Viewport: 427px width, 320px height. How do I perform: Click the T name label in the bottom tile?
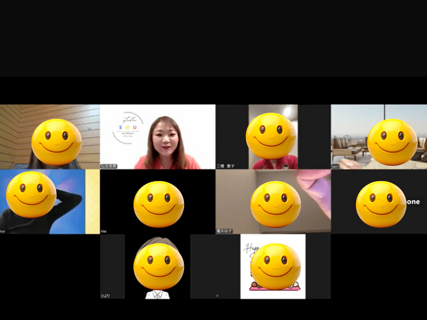point(217,295)
